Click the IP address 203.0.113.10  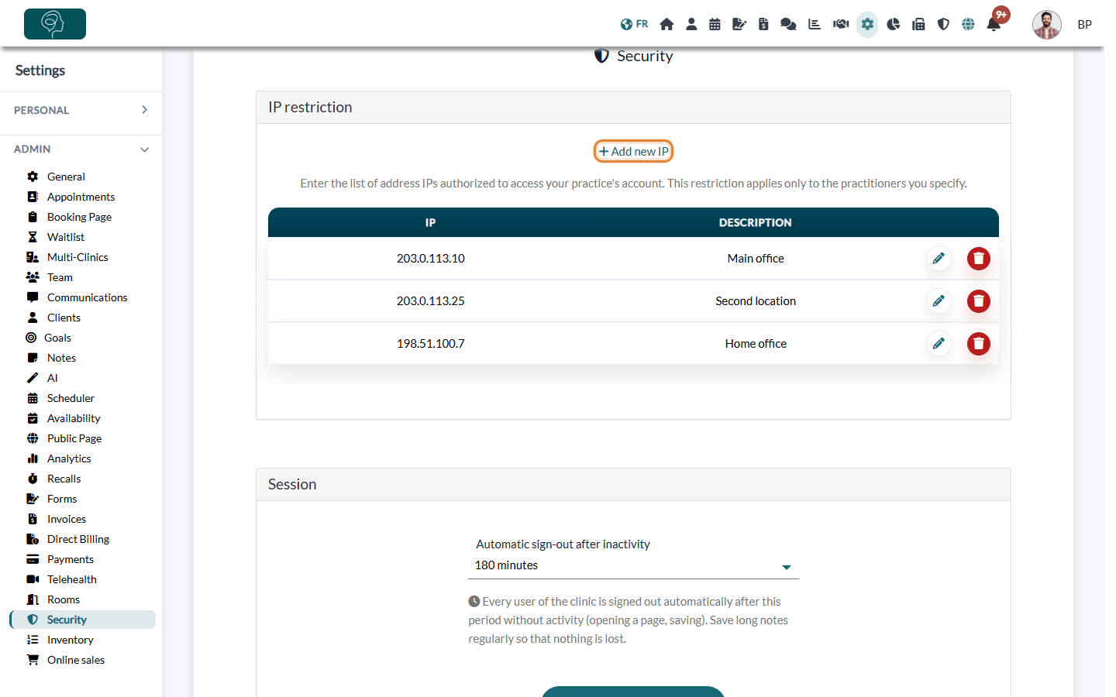click(x=431, y=259)
